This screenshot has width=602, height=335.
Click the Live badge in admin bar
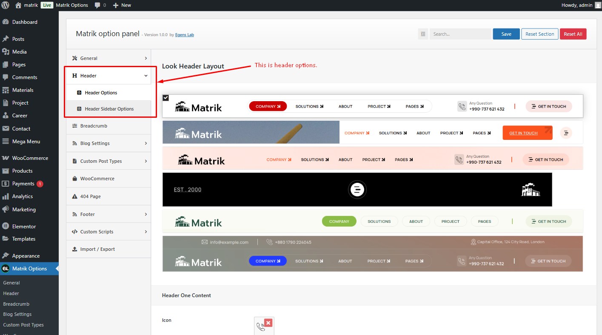[47, 5]
